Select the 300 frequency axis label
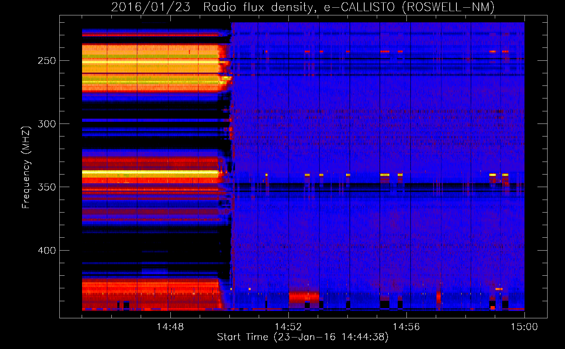This screenshot has height=349, width=565. [x=47, y=124]
